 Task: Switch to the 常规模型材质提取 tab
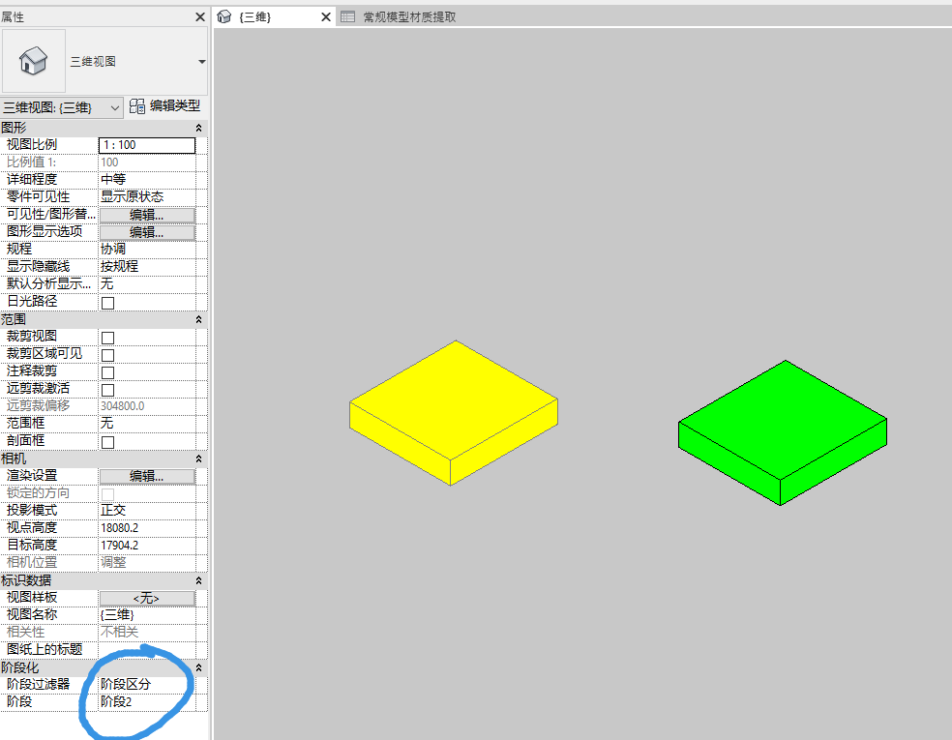coord(409,17)
